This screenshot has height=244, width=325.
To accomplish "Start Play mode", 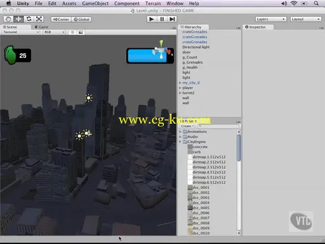I will point(152,19).
